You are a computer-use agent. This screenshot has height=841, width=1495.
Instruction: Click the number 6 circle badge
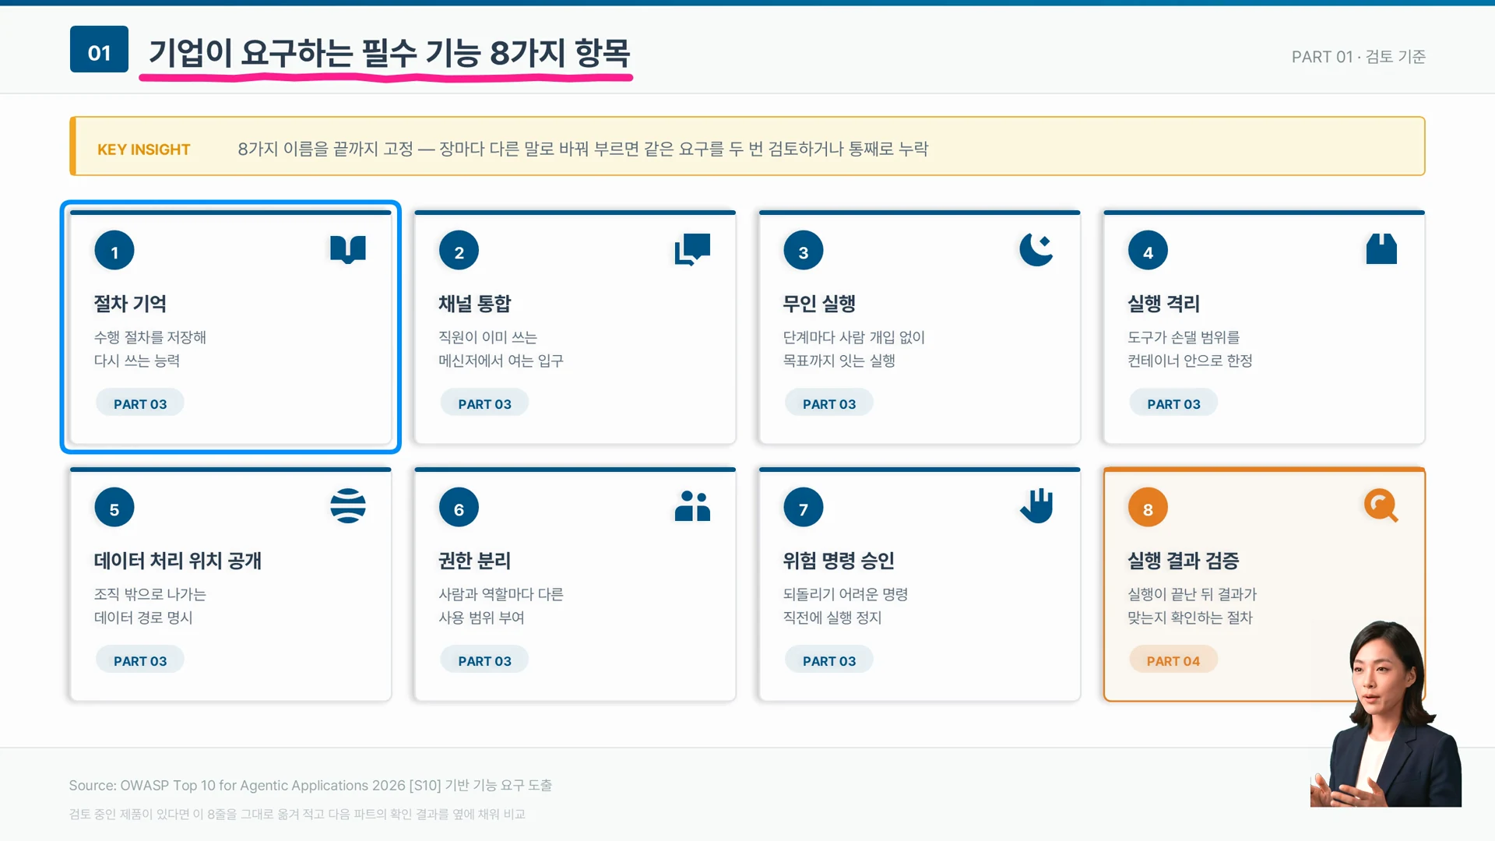pos(459,508)
